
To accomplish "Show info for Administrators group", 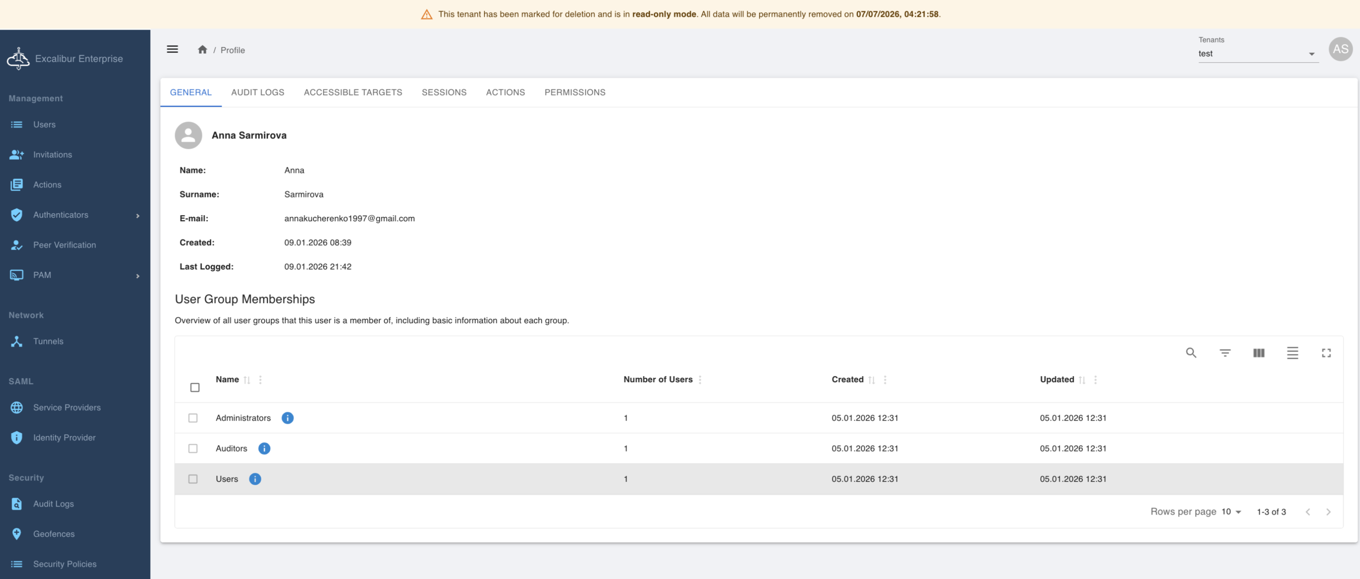I will 287,418.
